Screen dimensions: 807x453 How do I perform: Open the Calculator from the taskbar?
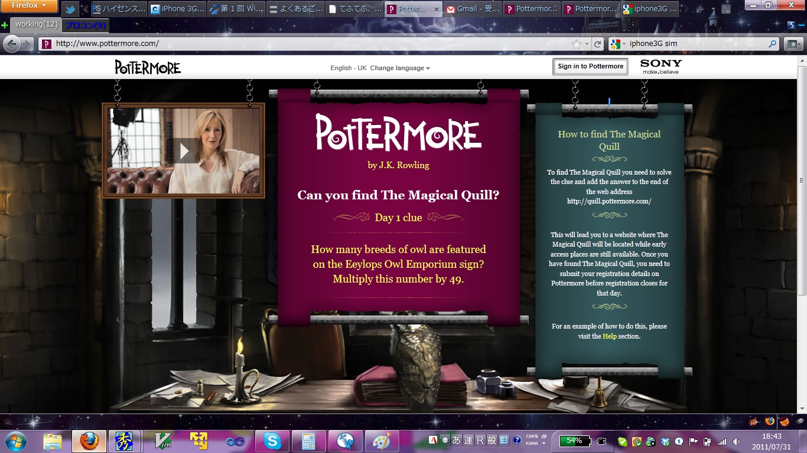[x=308, y=441]
